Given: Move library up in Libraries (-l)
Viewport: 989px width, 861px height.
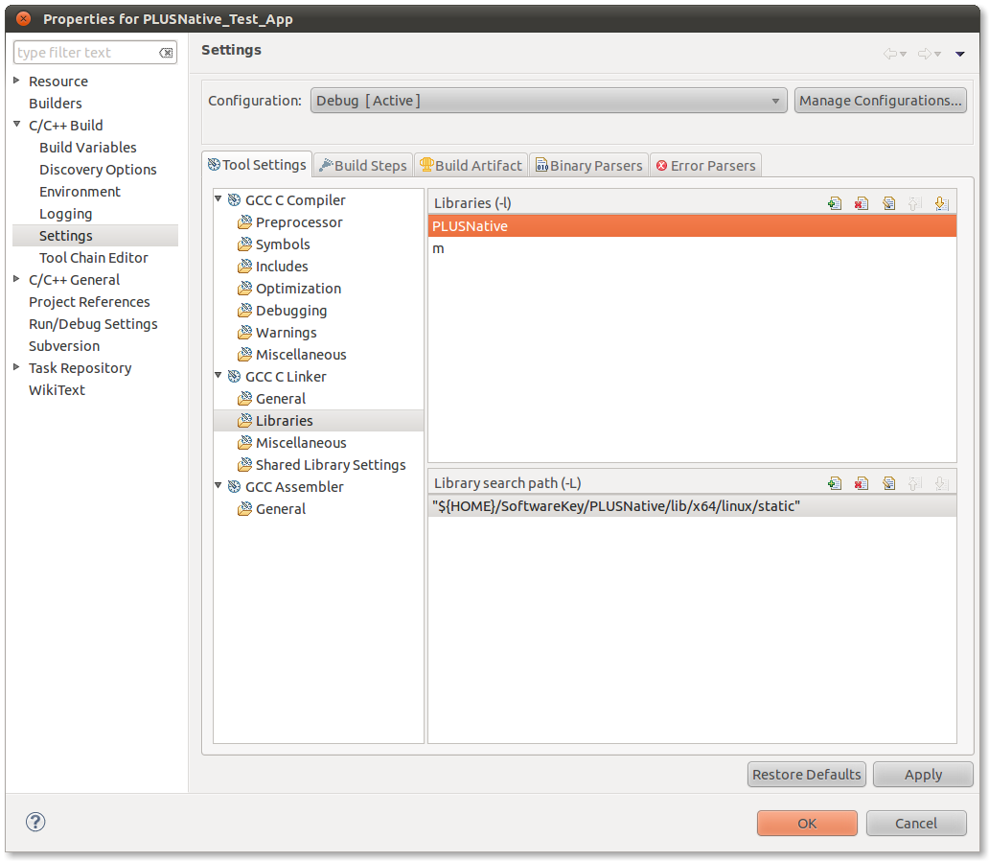Looking at the screenshot, I should point(914,203).
